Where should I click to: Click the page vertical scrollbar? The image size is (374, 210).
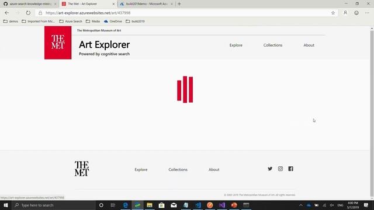pos(372,113)
